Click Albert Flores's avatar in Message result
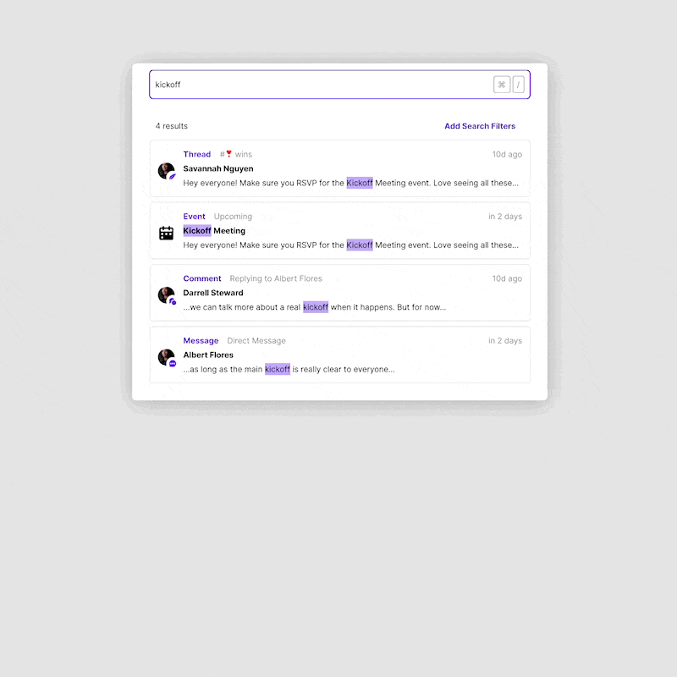677x677 pixels. pos(167,357)
